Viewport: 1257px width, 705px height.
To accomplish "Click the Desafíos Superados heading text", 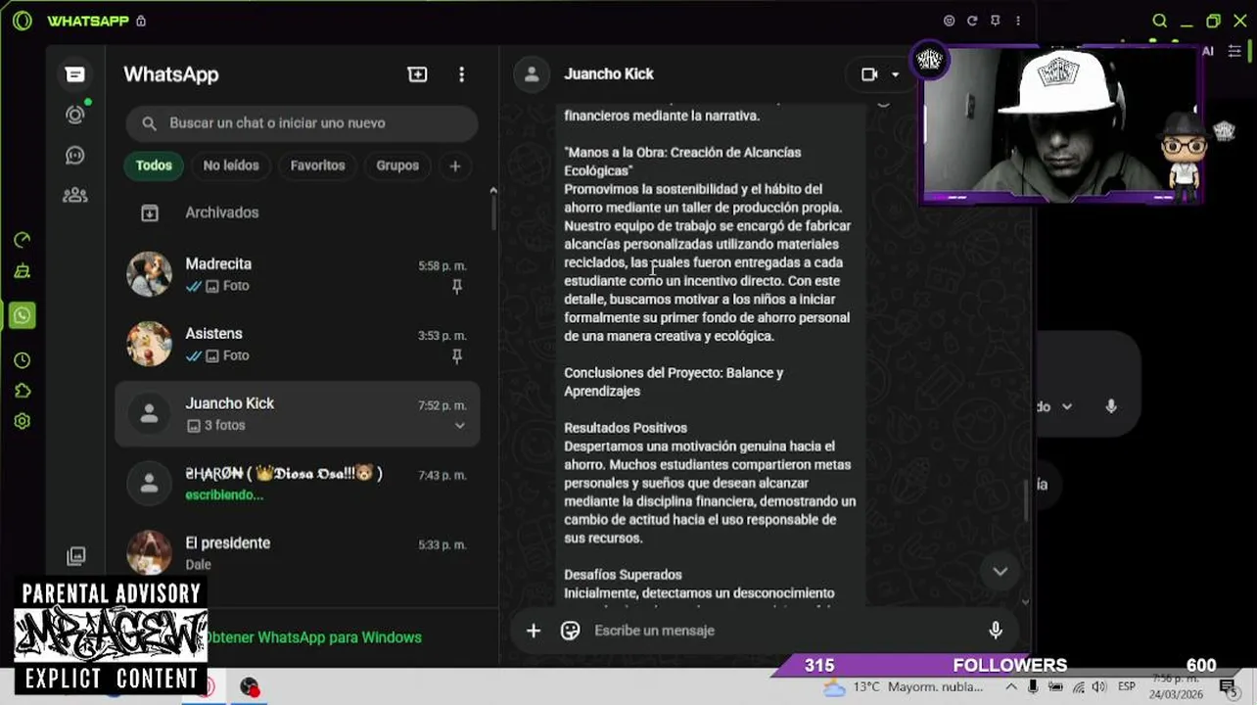I will 623,575.
